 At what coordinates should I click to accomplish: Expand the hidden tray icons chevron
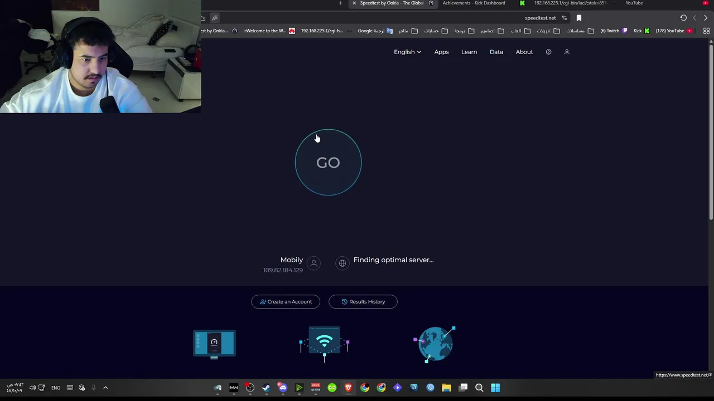(x=105, y=388)
